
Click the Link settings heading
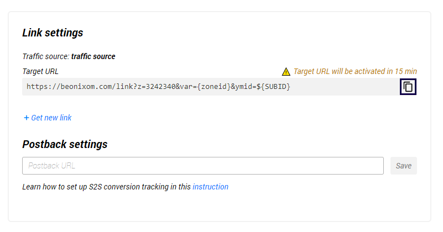click(53, 33)
